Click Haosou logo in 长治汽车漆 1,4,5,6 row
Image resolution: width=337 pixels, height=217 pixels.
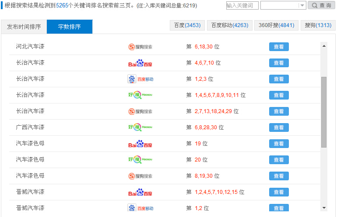[140, 95]
